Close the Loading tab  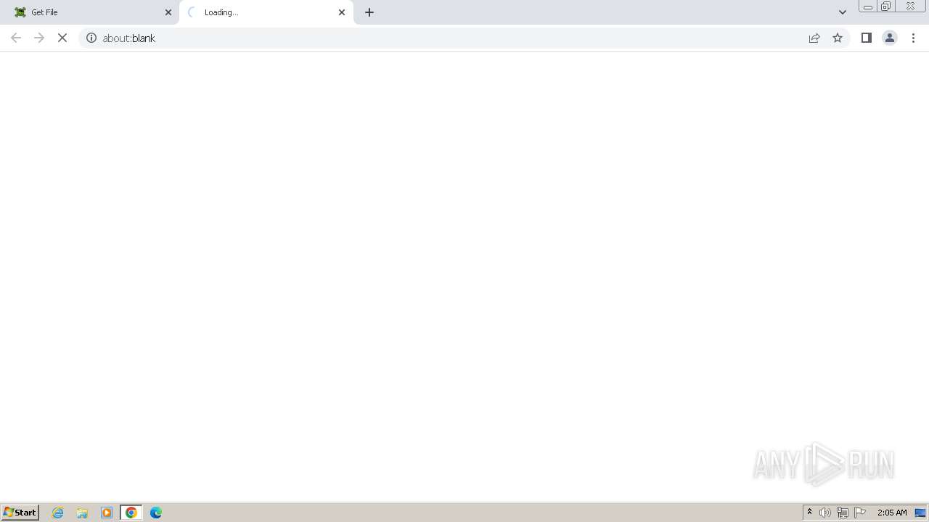tap(342, 12)
